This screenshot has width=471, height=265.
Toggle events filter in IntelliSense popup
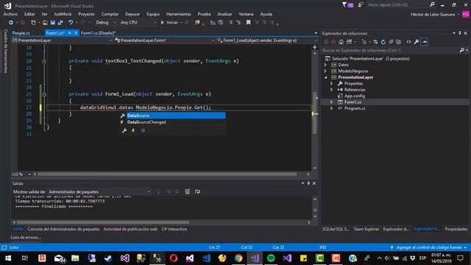[133, 131]
